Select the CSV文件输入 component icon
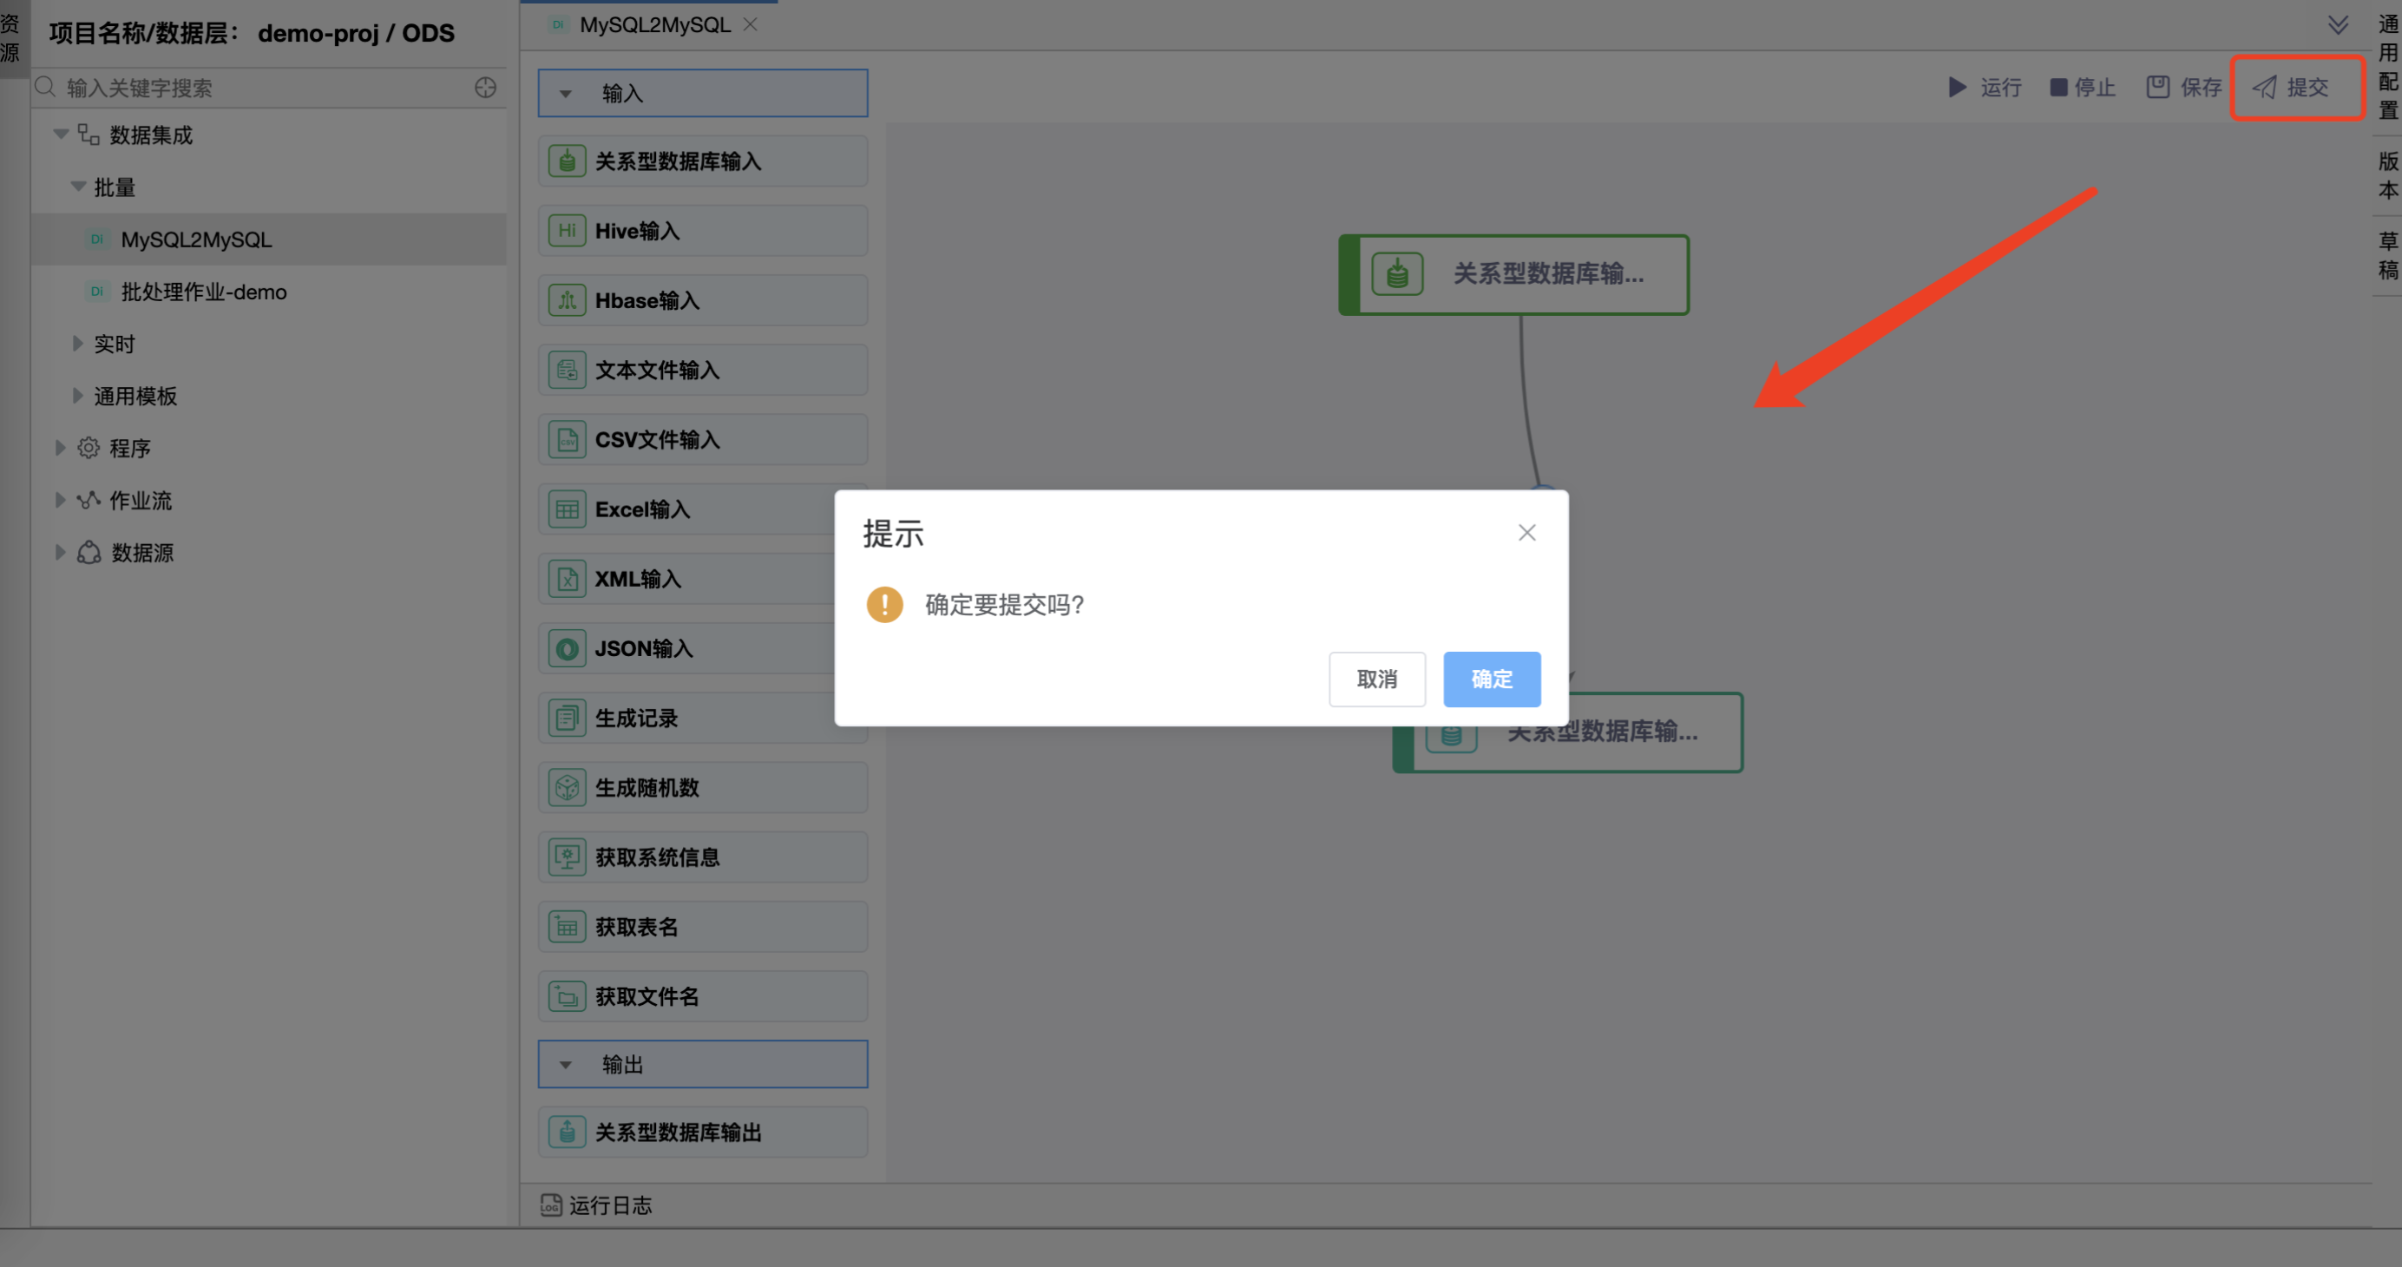The image size is (2402, 1267). [567, 439]
